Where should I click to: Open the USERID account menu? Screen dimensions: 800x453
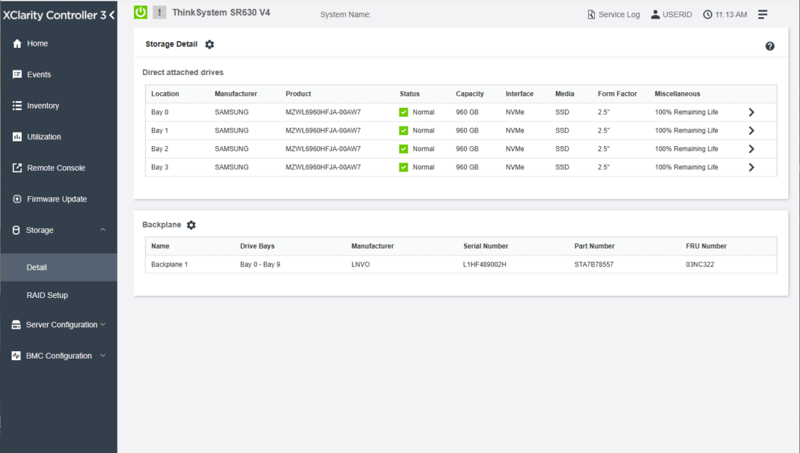point(671,14)
